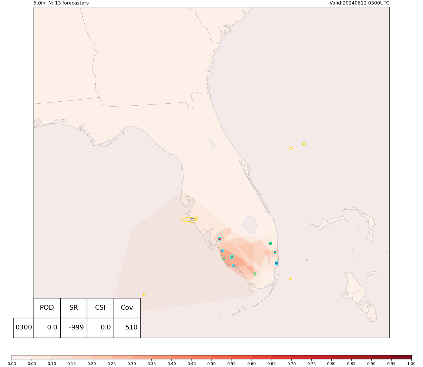Click the brown square forecaster marker
The image size is (423, 367).
click(x=275, y=252)
